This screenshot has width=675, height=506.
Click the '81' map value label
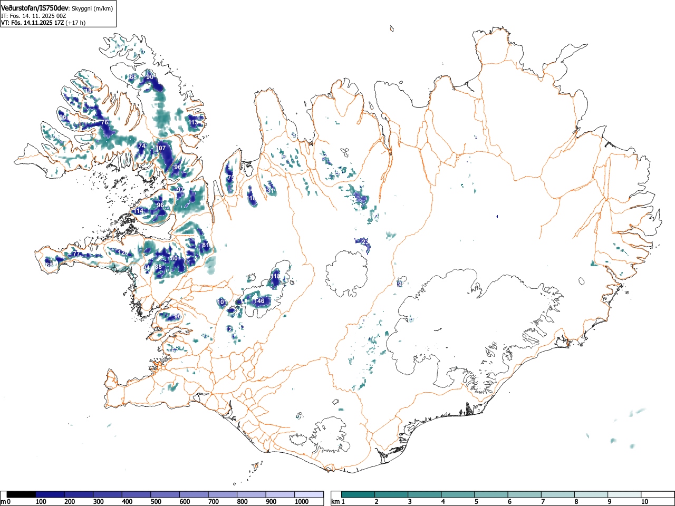click(206, 246)
